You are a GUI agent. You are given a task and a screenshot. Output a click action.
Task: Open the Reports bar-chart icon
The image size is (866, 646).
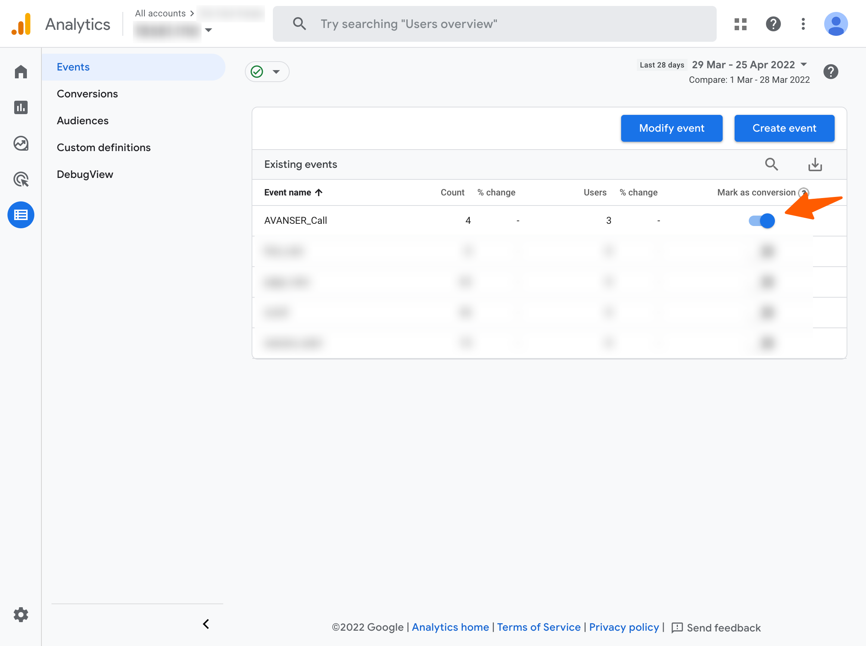[21, 107]
